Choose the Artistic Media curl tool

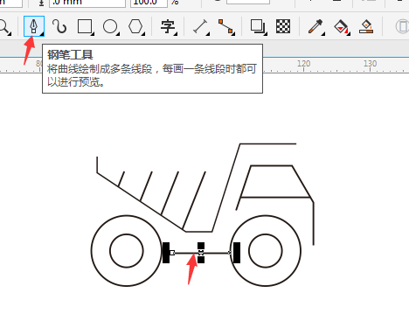[x=59, y=26]
